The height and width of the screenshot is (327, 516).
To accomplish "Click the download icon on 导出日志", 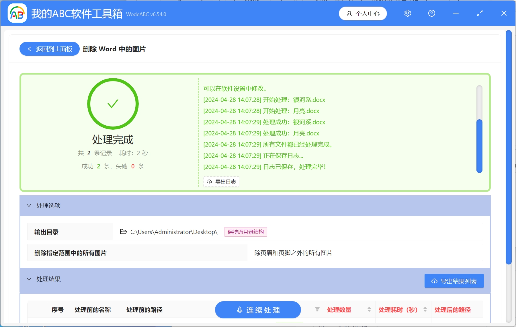I will (x=209, y=182).
